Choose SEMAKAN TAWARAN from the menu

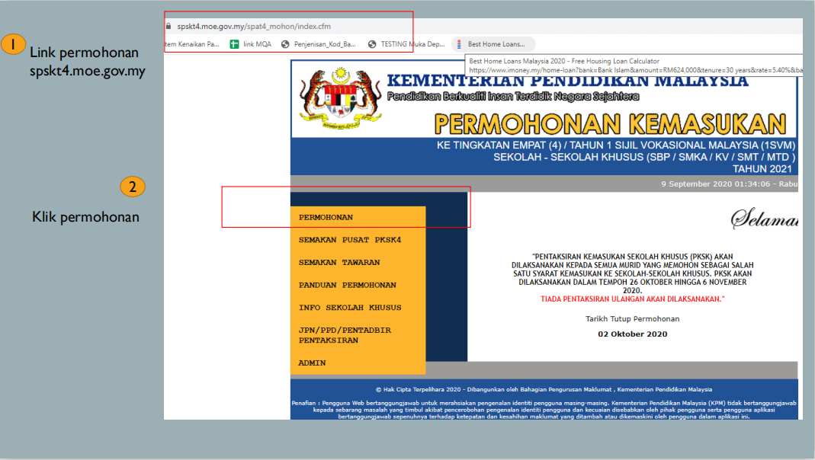pyautogui.click(x=339, y=263)
